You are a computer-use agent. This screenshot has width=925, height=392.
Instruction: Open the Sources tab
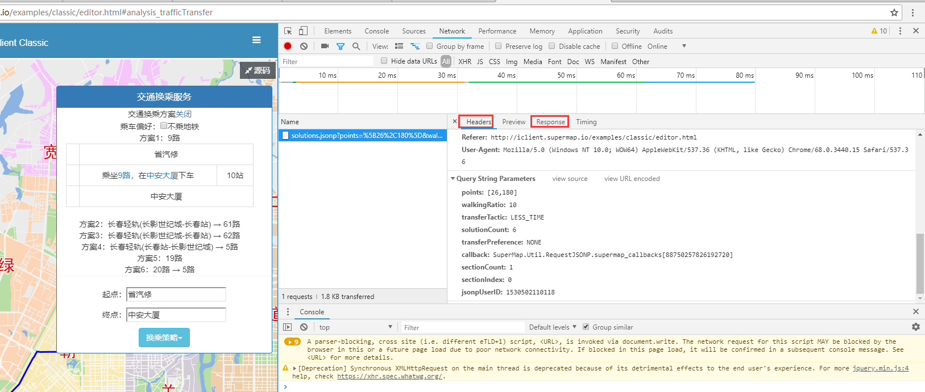point(414,31)
